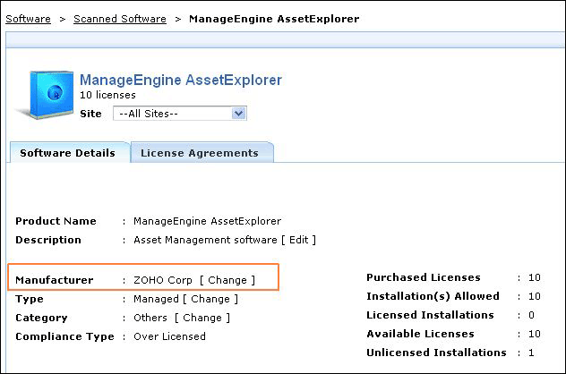Viewport: 566px width, 374px height.
Task: Click the Unlicensed Installations label
Action: (x=436, y=353)
